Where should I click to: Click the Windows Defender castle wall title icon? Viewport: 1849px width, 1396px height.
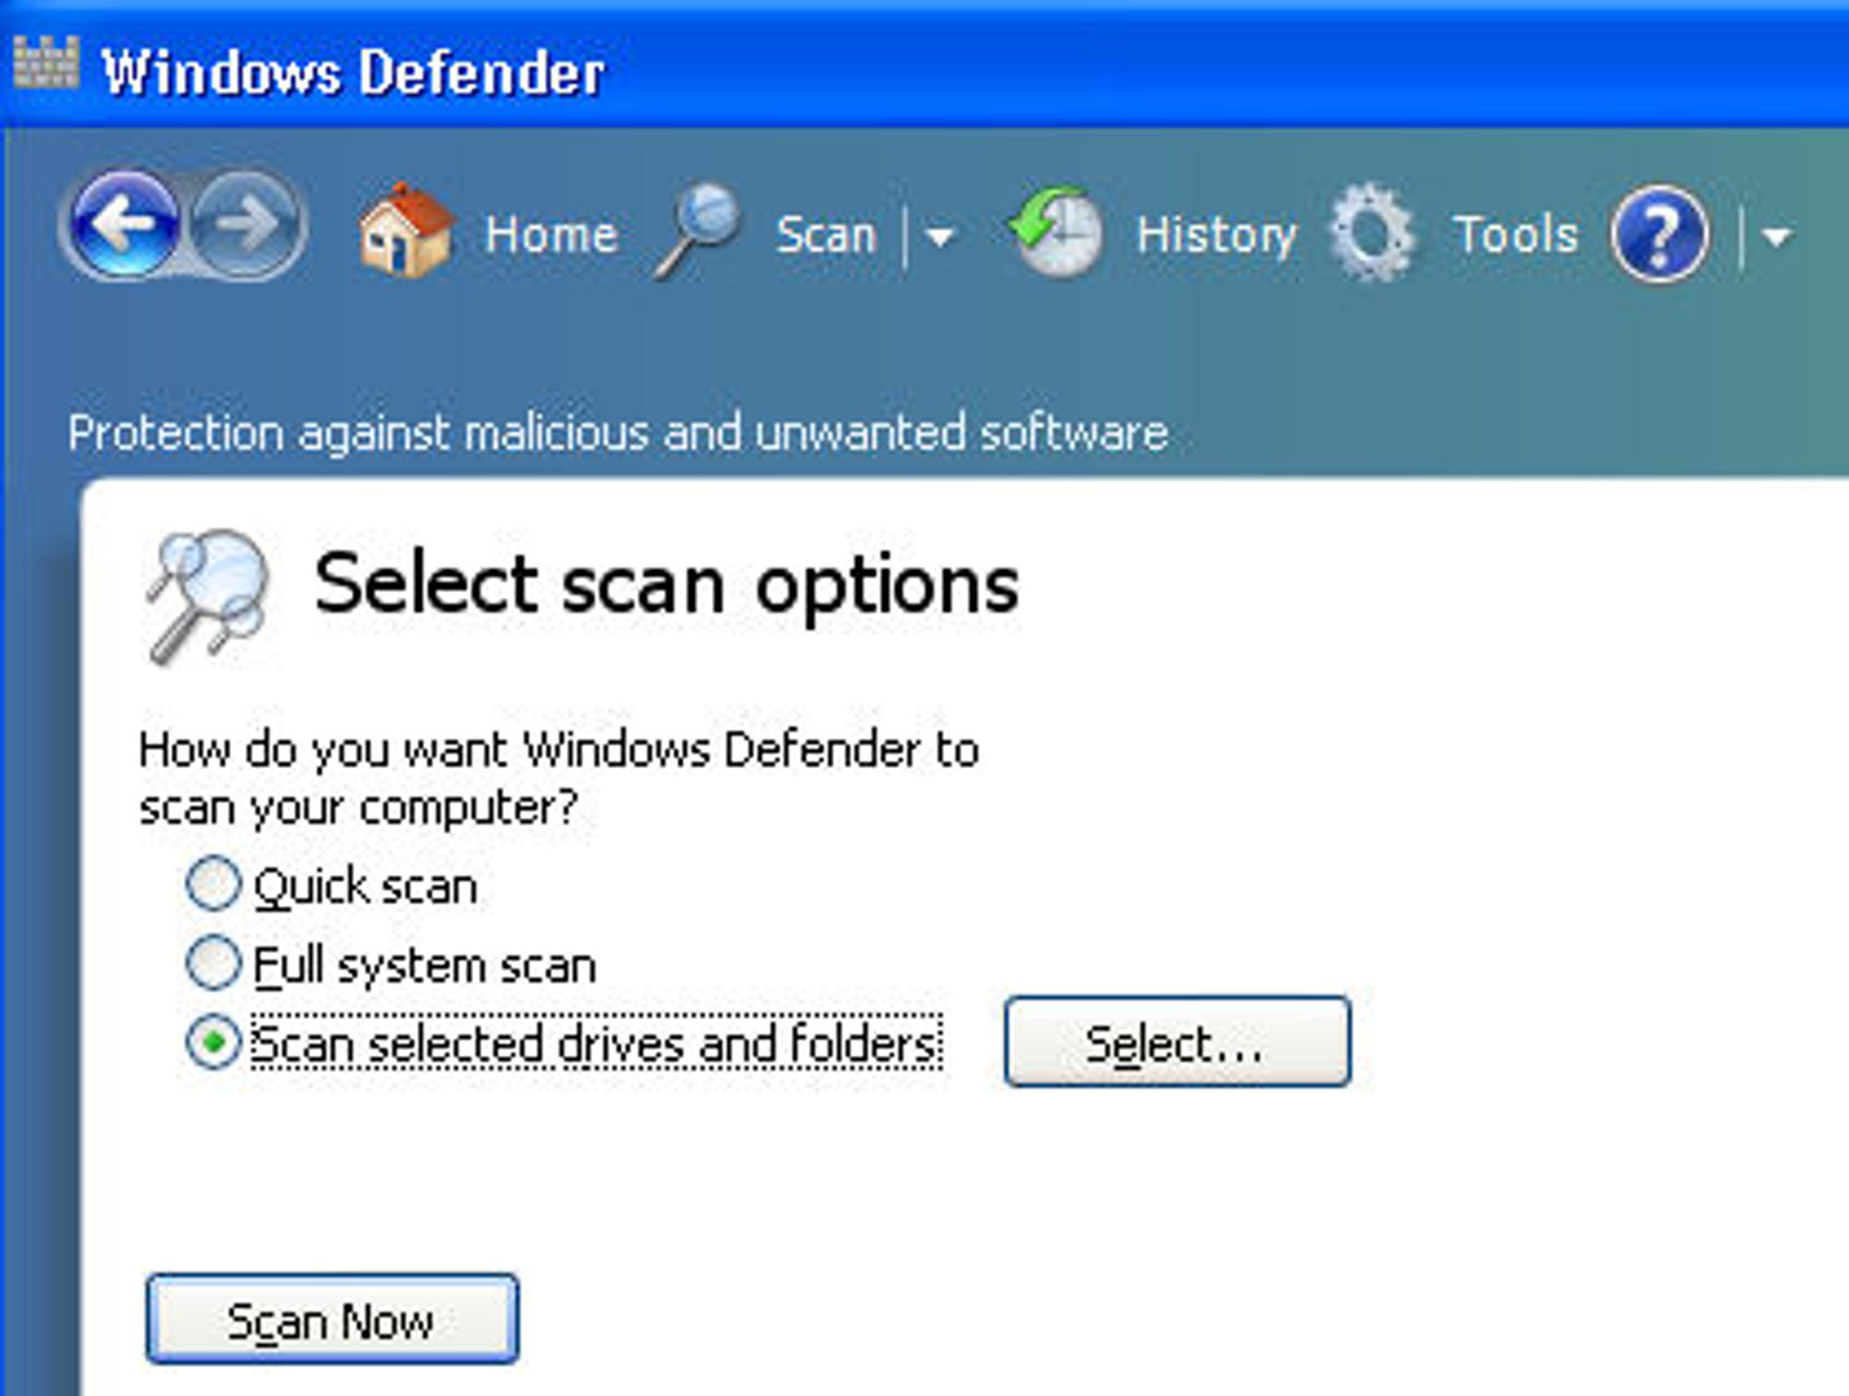coord(46,63)
